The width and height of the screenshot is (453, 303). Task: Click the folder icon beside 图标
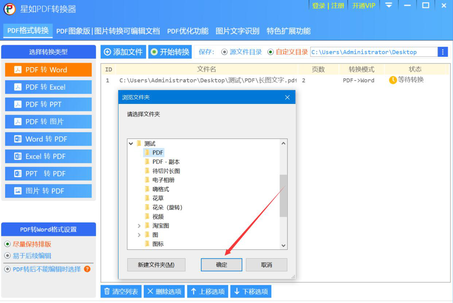click(147, 244)
